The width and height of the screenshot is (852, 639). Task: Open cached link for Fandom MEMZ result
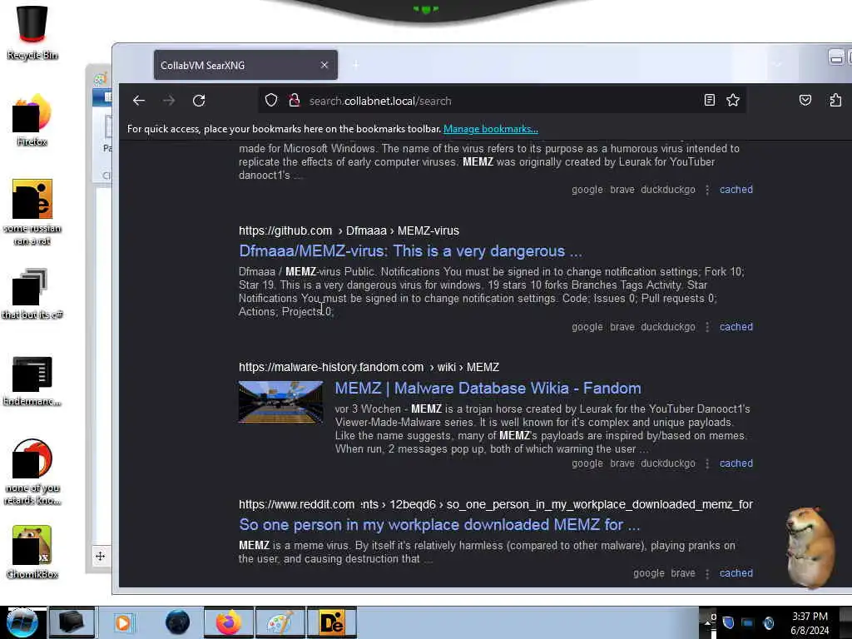click(736, 463)
